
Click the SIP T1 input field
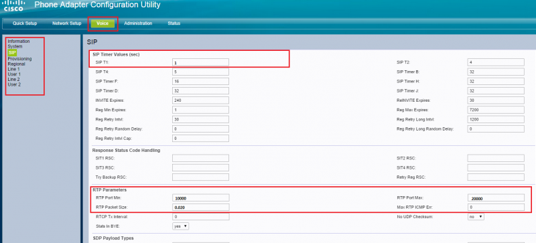[x=200, y=62]
